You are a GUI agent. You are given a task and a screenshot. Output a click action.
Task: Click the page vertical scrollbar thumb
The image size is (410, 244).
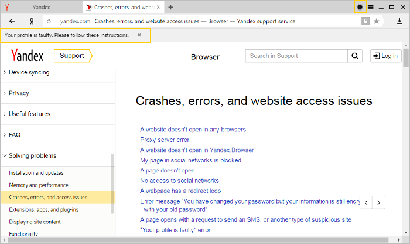[x=406, y=57]
